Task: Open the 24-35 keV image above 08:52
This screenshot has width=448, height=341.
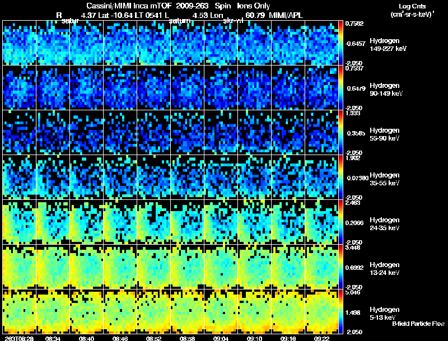Action: 153,222
